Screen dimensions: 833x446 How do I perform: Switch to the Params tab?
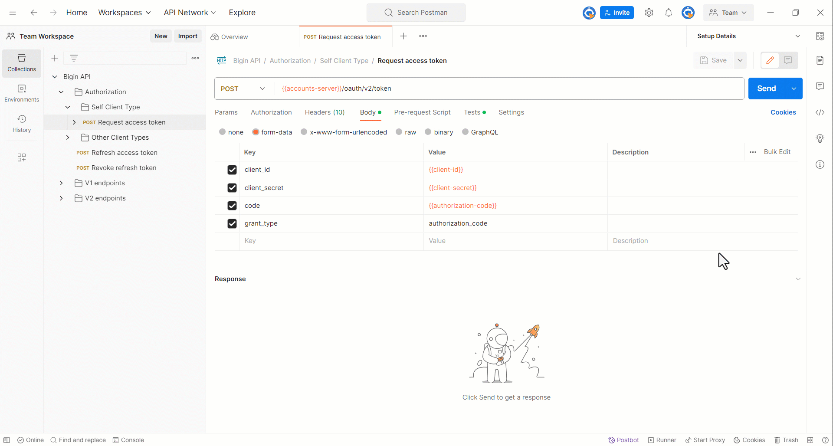(226, 112)
